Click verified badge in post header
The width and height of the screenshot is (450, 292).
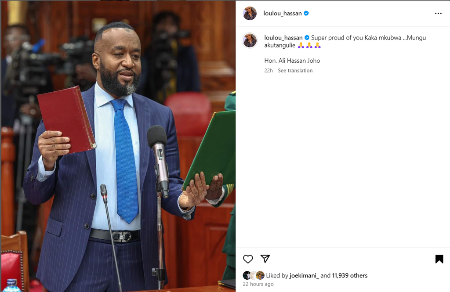click(x=306, y=13)
